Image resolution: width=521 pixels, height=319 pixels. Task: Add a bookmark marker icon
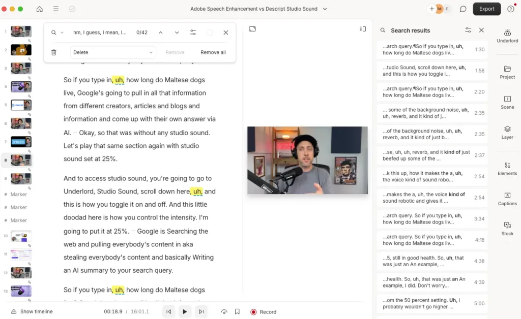237,312
